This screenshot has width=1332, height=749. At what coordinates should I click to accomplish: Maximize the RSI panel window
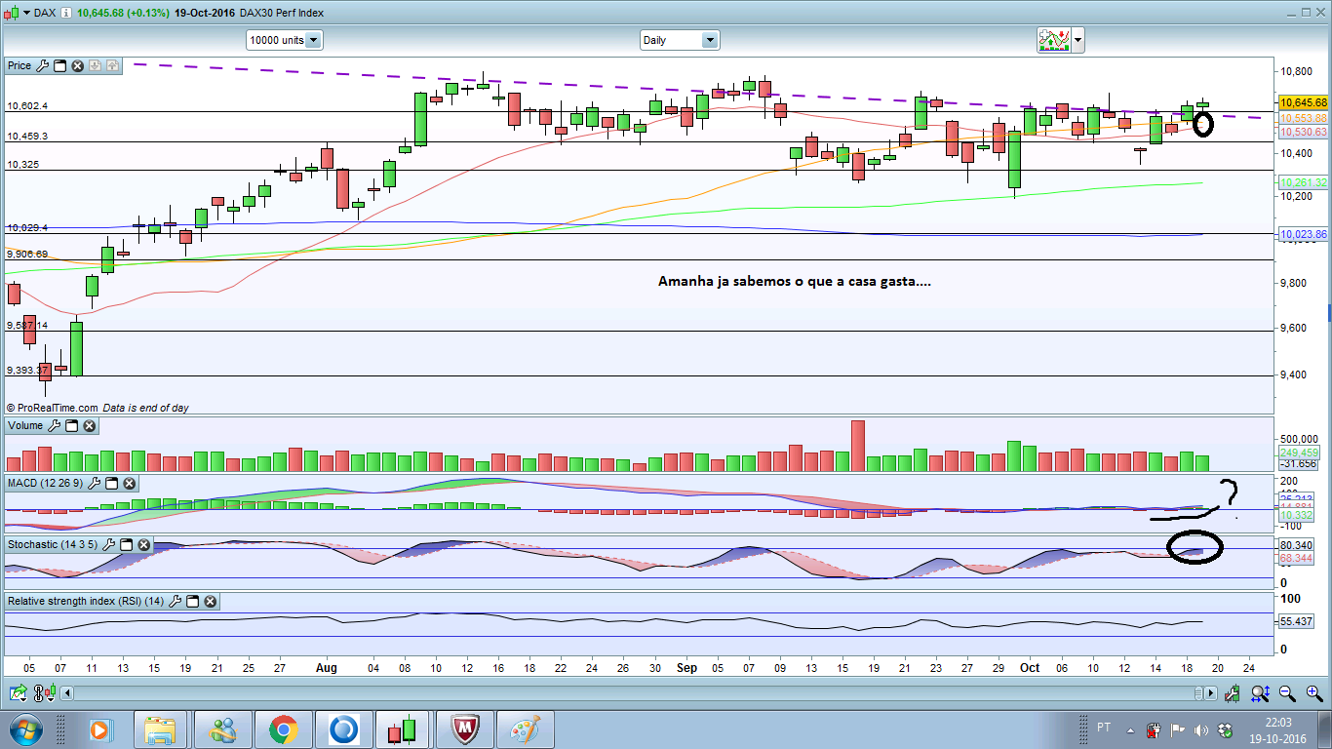[x=192, y=602]
